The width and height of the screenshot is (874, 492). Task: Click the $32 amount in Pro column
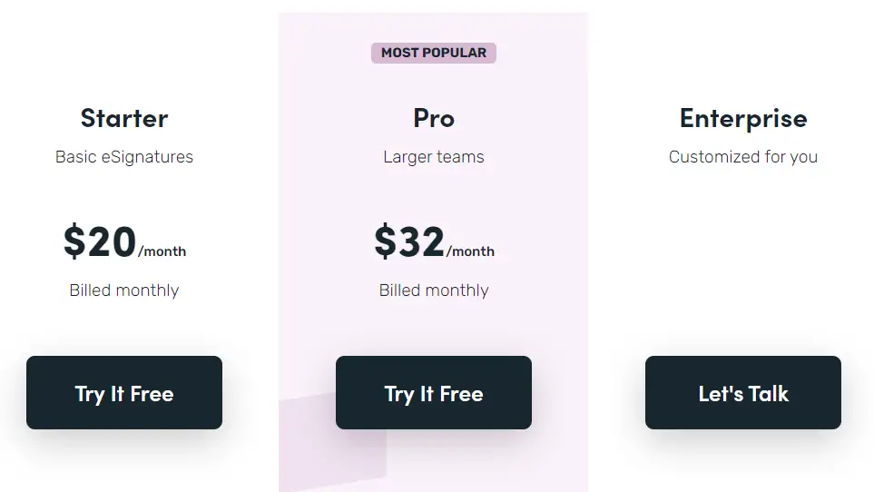click(409, 241)
